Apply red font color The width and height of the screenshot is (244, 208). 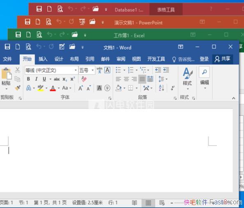point(53,88)
